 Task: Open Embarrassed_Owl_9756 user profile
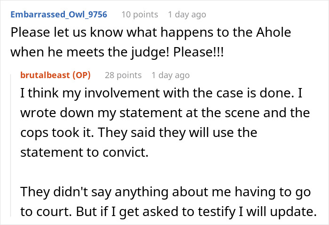click(x=59, y=15)
